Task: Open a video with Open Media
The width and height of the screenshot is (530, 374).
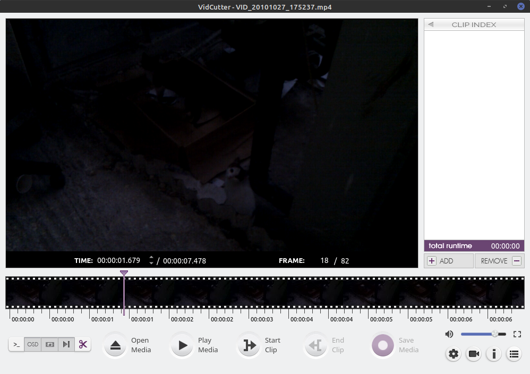Action: (x=127, y=344)
